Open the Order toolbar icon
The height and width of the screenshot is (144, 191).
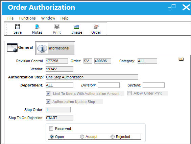click(x=96, y=27)
